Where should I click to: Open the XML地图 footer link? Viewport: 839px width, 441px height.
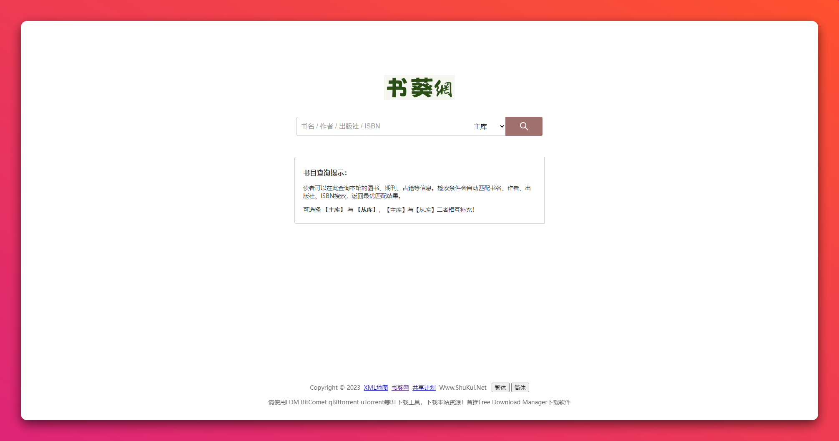coord(375,388)
